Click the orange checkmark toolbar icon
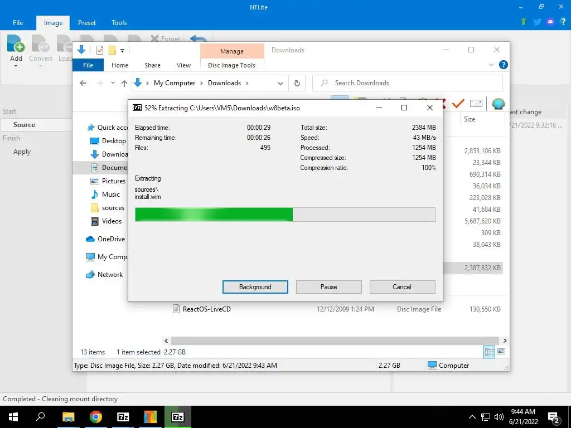Viewport: 571px width, 428px height. point(458,103)
